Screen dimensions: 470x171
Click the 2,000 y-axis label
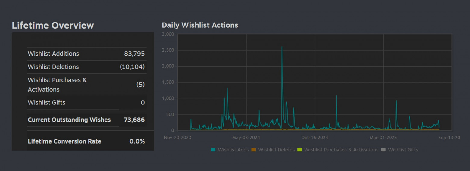[168, 66]
